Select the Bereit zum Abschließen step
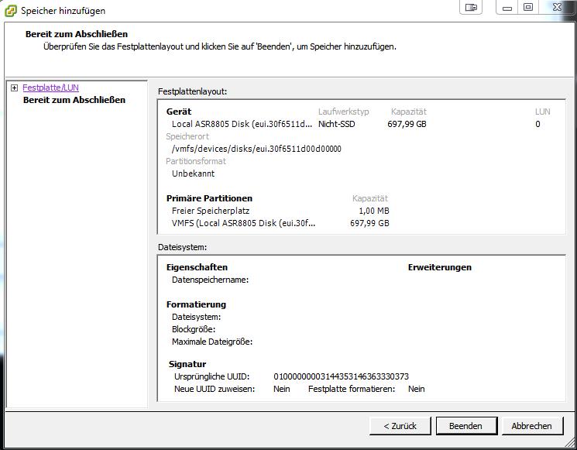Image resolution: width=577 pixels, height=450 pixels. coord(74,100)
